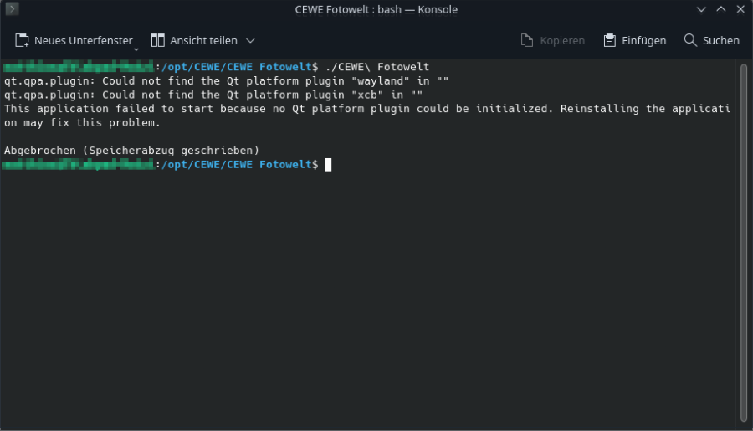Click the Ansicht teilen split-view icon
The image size is (753, 431).
click(157, 40)
